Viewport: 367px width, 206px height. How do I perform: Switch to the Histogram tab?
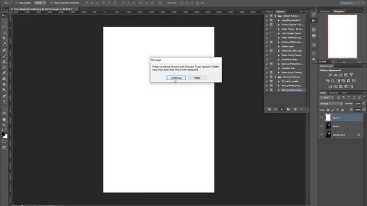coord(325,11)
